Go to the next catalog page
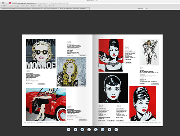The image size is (180, 136). click(x=109, y=130)
